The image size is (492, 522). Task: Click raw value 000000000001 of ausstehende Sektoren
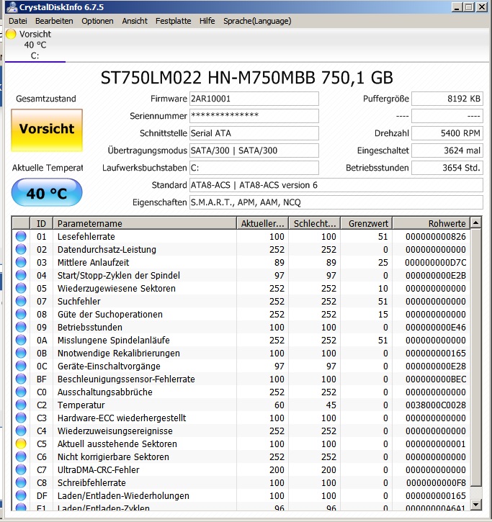[435, 444]
